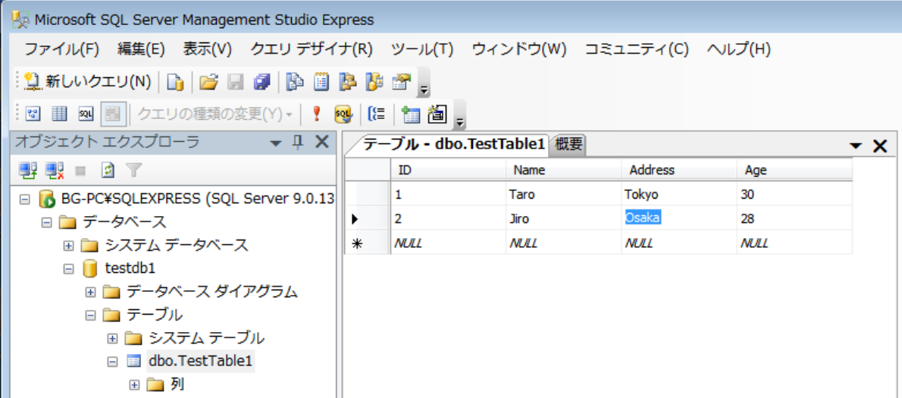
Task: Open the Properties Window icon
Action: tap(400, 83)
